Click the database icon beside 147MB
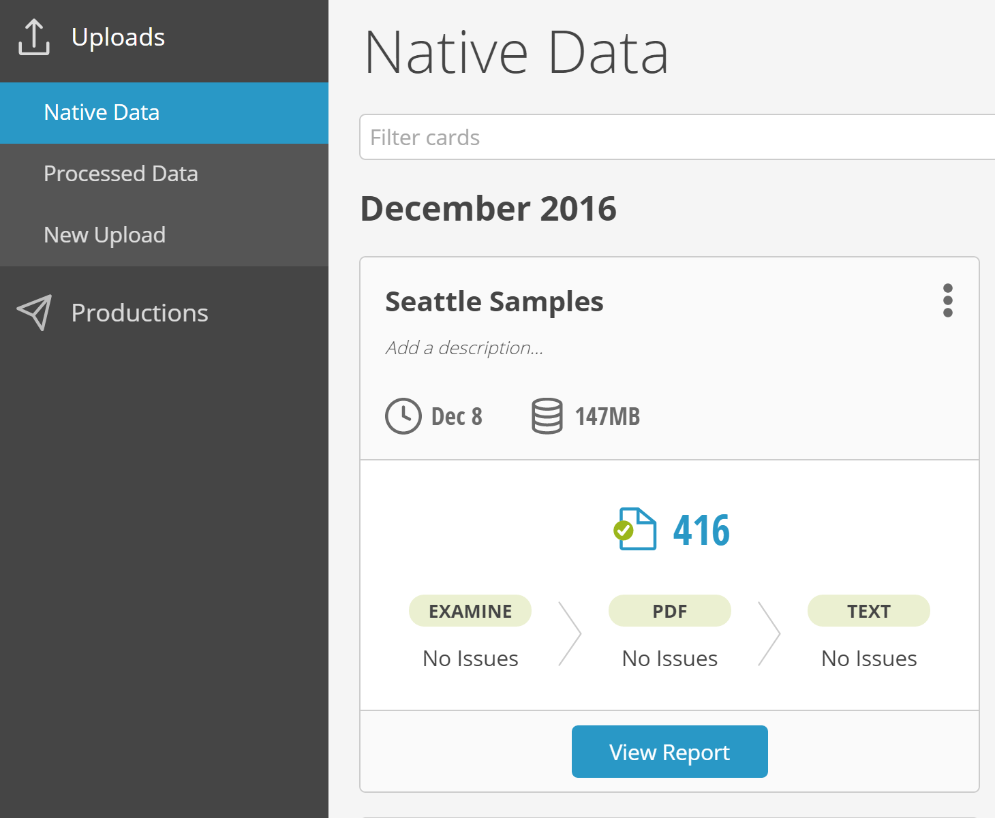 [x=547, y=416]
